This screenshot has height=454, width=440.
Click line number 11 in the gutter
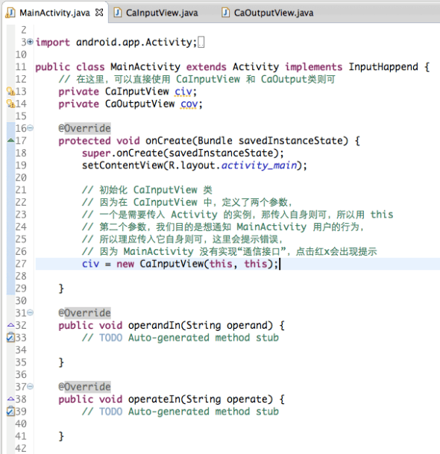tap(21, 67)
